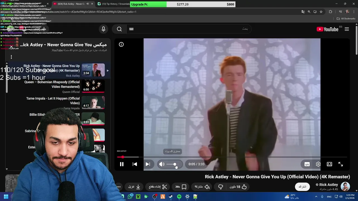
Task: Dislike the video with thumbs down
Action: tap(221, 187)
